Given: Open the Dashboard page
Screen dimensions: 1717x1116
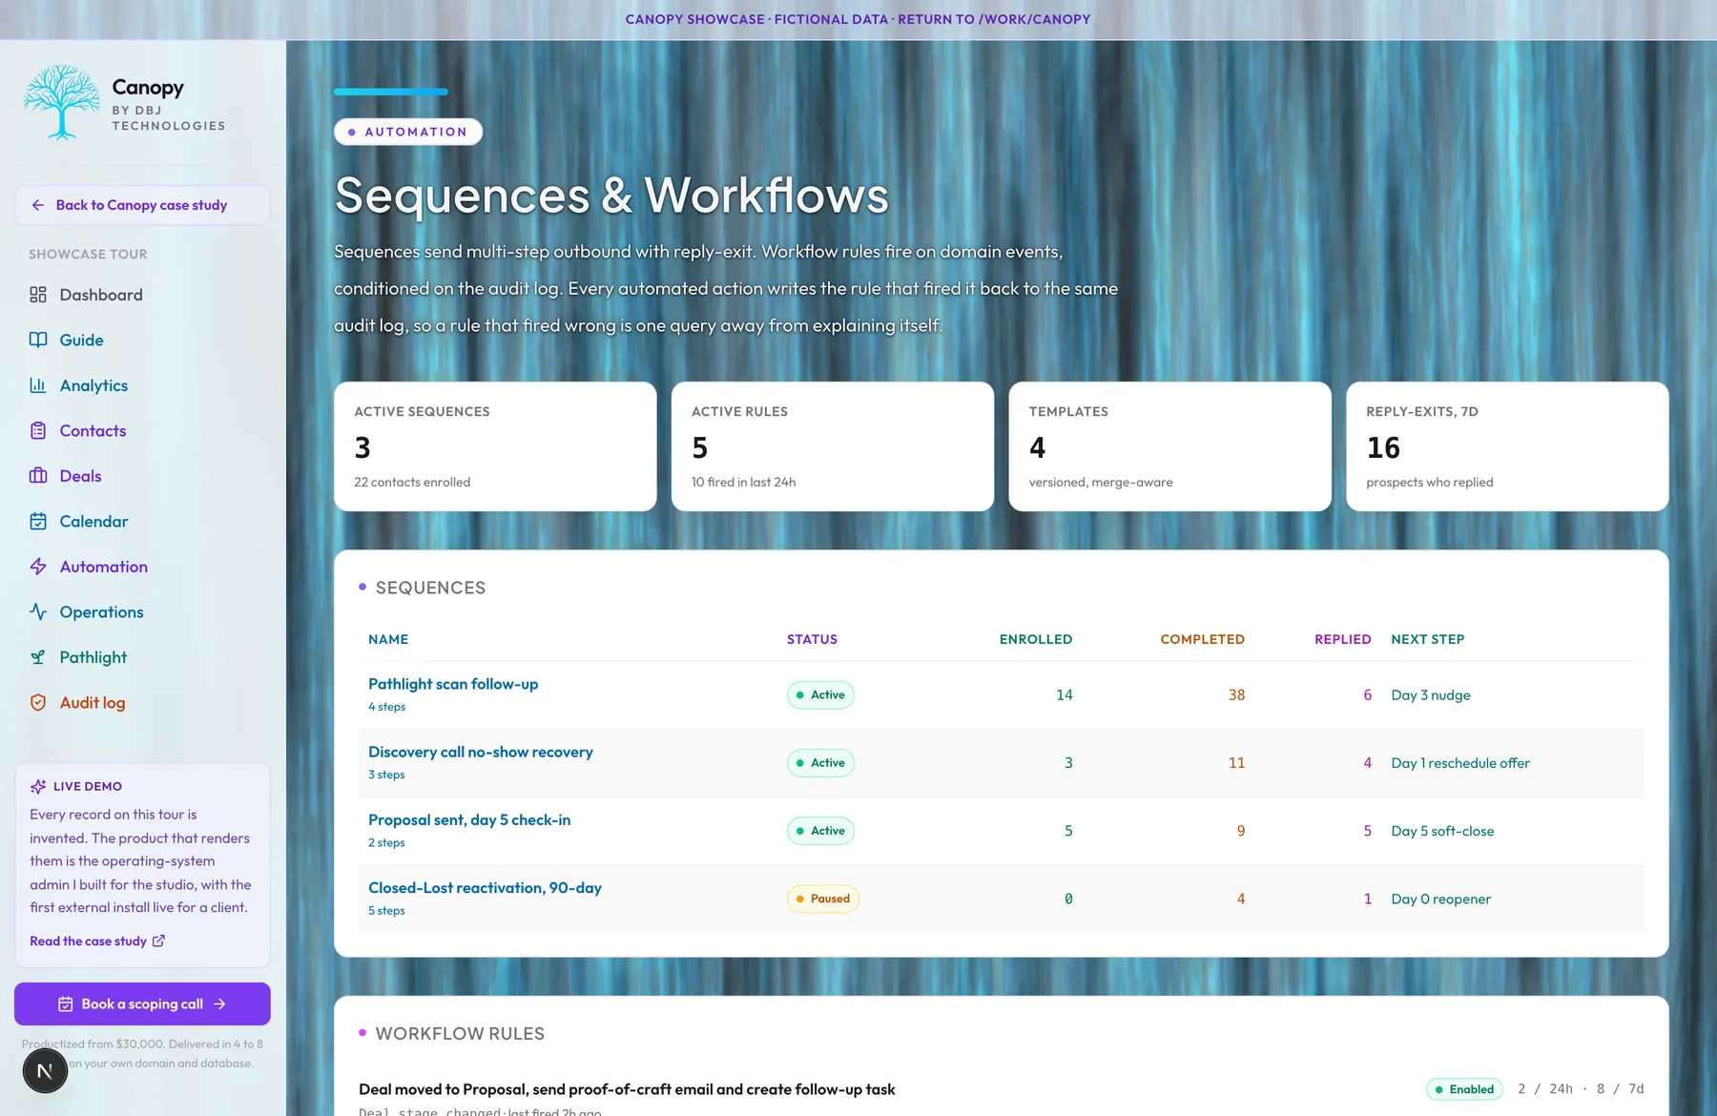Looking at the screenshot, I should [x=142, y=295].
